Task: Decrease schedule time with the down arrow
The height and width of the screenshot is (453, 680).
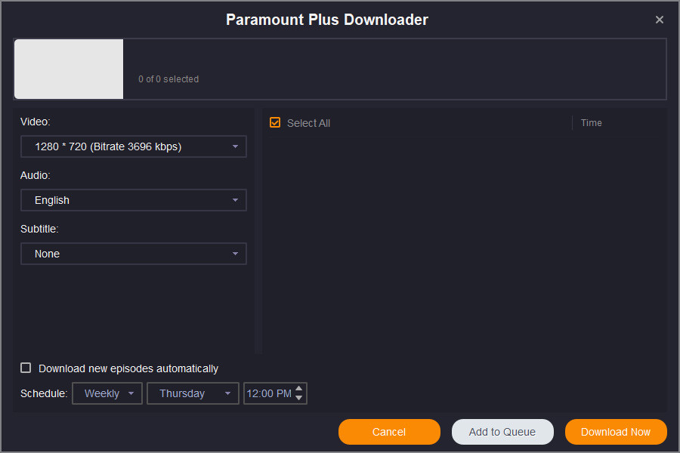Action: (298, 398)
